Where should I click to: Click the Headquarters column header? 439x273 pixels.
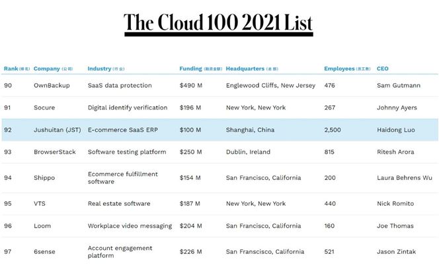(x=252, y=69)
